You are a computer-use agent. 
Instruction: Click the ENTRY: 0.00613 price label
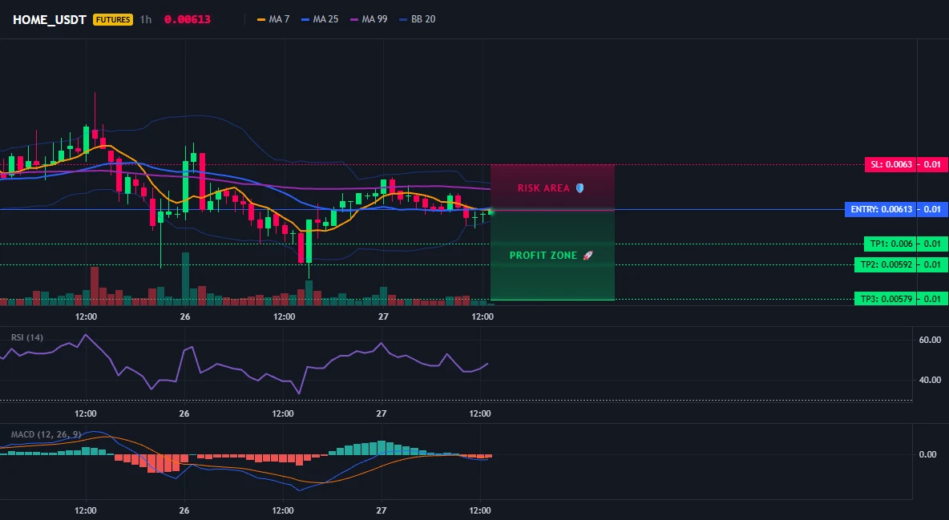pyautogui.click(x=881, y=209)
